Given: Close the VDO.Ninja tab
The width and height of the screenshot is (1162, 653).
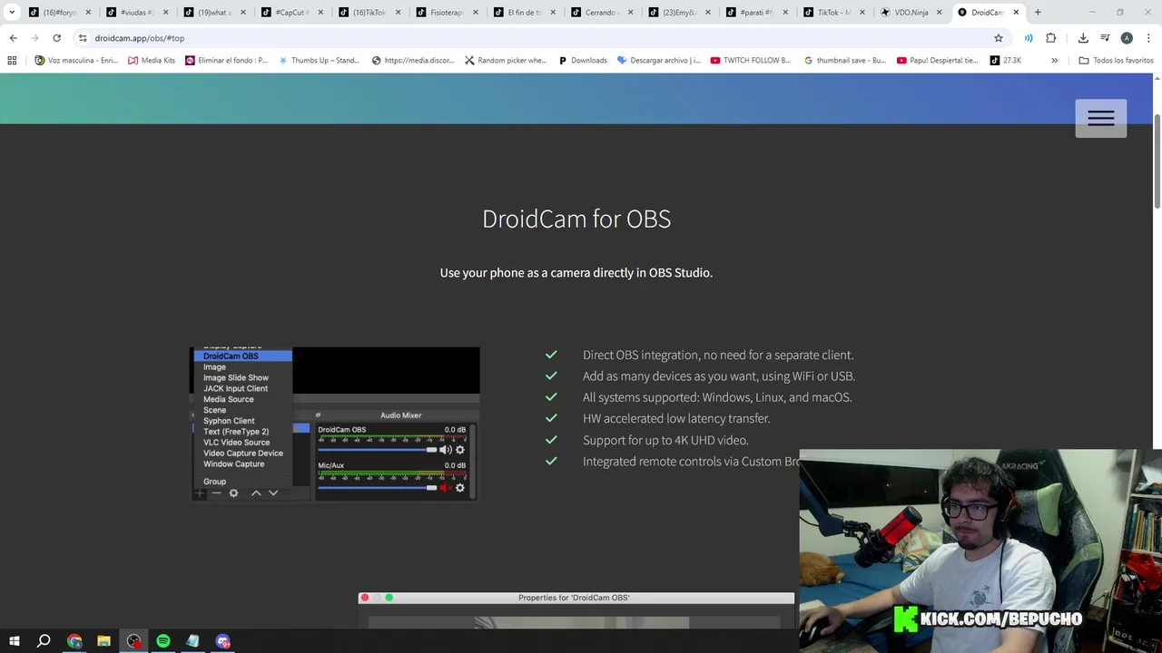Looking at the screenshot, I should pyautogui.click(x=940, y=13).
